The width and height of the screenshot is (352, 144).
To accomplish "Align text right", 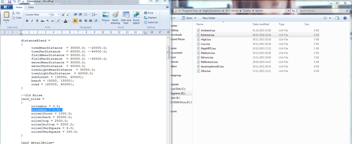I will click(x=86, y=21).
